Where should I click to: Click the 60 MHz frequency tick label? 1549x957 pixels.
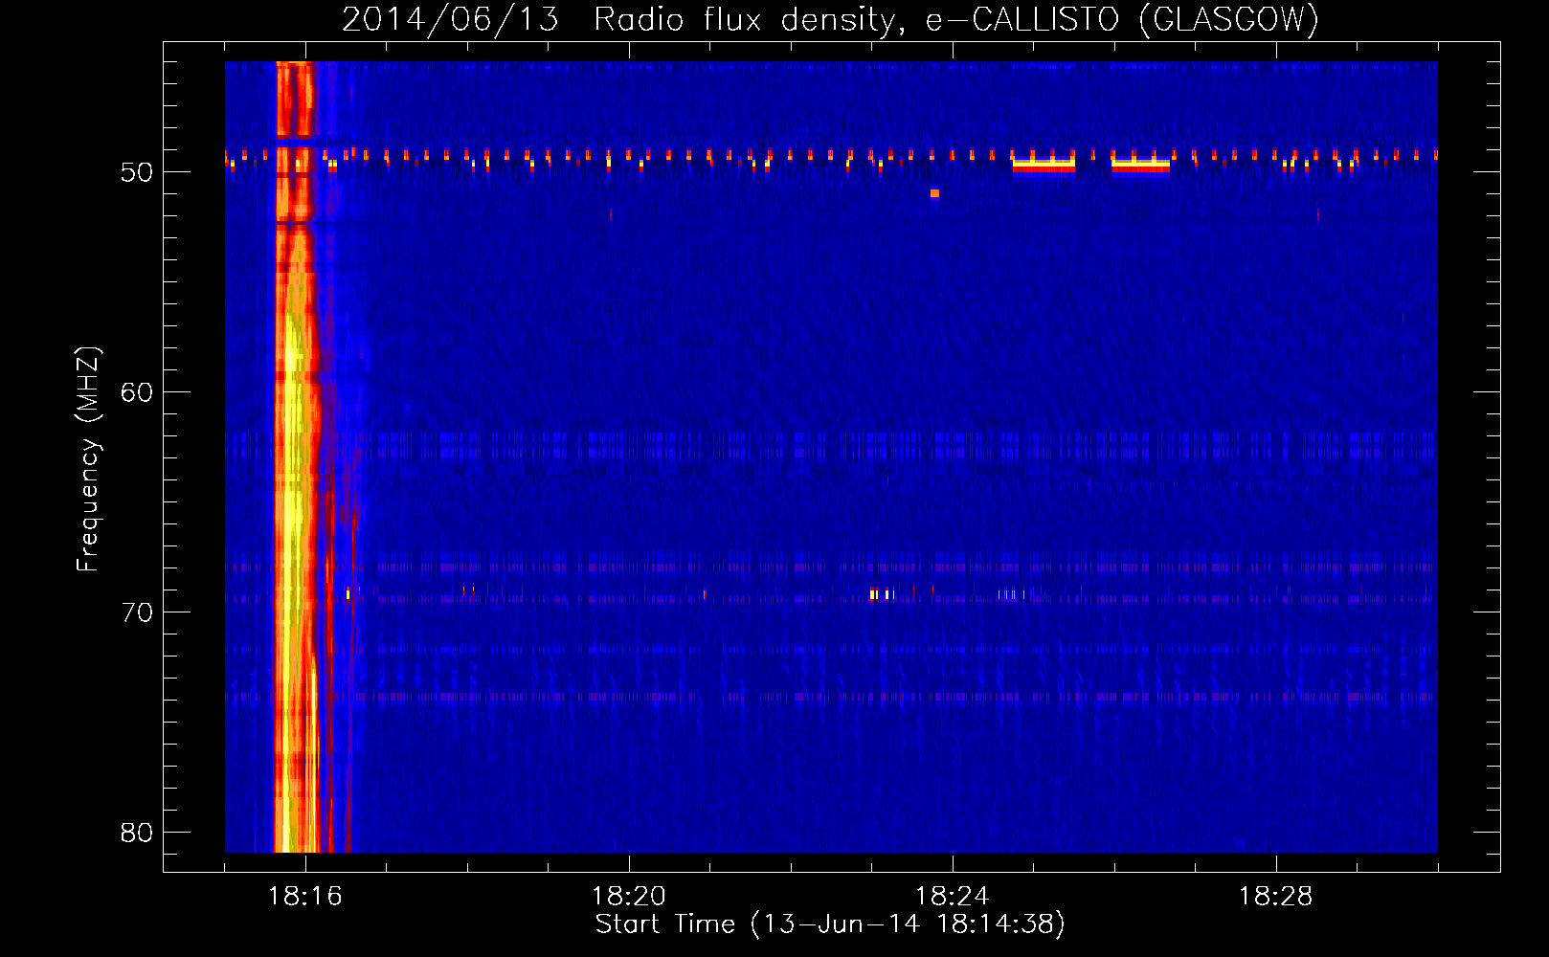[x=137, y=392]
